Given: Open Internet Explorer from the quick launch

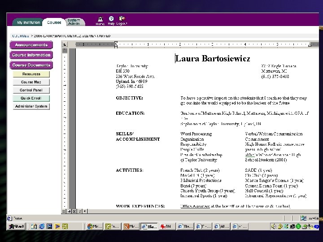Looking at the screenshot, I should 41,227.
